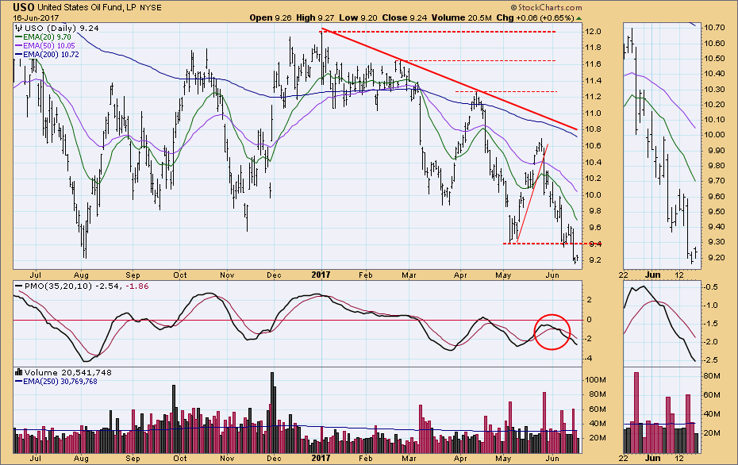Viewport: 738px width, 465px height.
Task: Click the NYSE exchange label
Action: [151, 7]
